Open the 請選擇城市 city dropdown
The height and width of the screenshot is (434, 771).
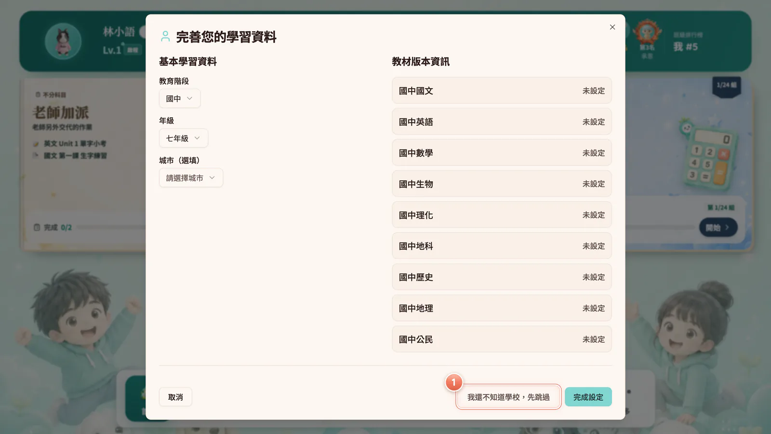(191, 178)
